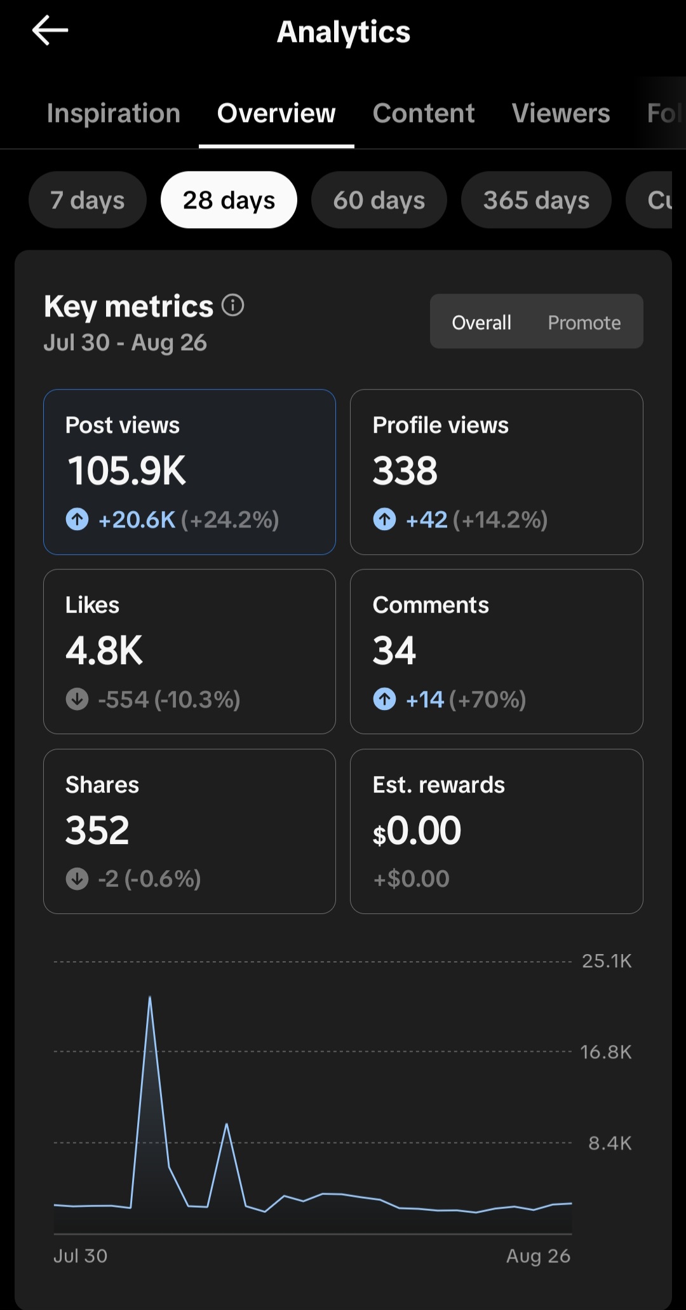This screenshot has width=686, height=1310.
Task: Go to the Viewers tab
Action: (x=561, y=113)
